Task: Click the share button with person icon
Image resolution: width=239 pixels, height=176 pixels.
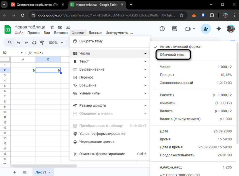Action: (x=206, y=29)
